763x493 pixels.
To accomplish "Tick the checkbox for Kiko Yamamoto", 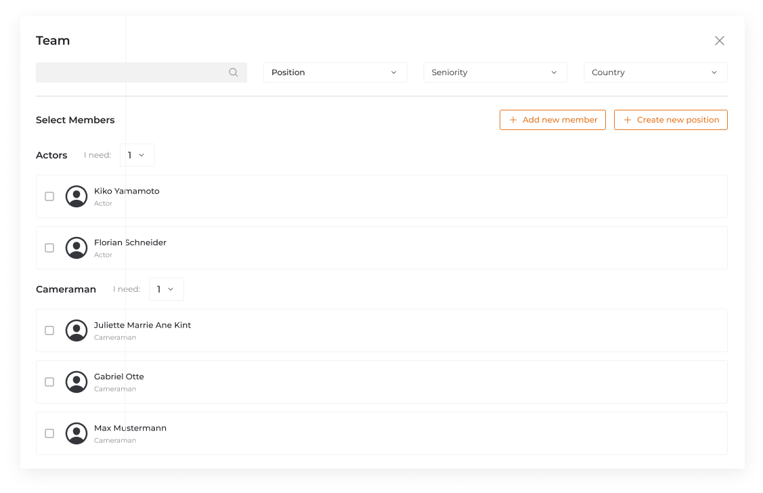I will pyautogui.click(x=49, y=196).
